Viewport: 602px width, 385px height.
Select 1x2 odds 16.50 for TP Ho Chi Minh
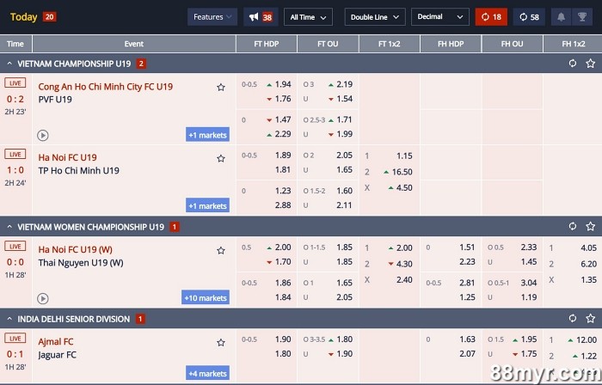[x=402, y=172]
